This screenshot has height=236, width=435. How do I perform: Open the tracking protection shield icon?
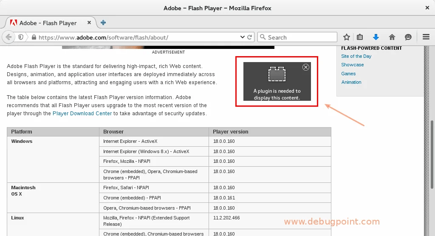pyautogui.click(x=21, y=37)
